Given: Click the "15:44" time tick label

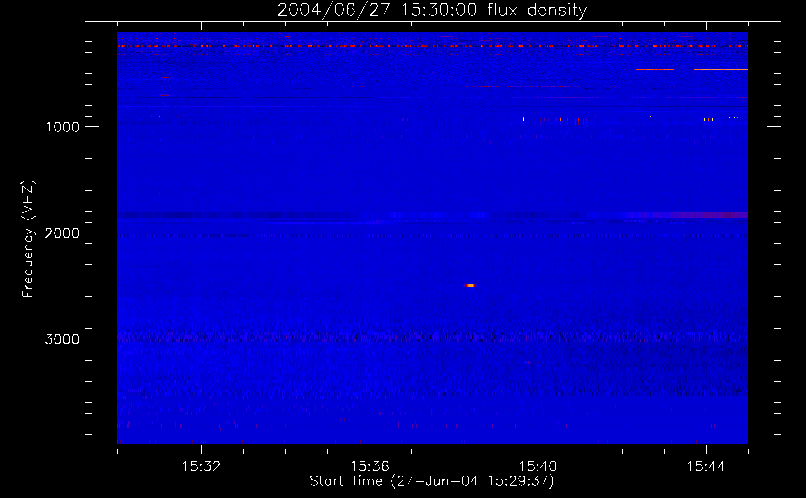Looking at the screenshot, I should (706, 466).
